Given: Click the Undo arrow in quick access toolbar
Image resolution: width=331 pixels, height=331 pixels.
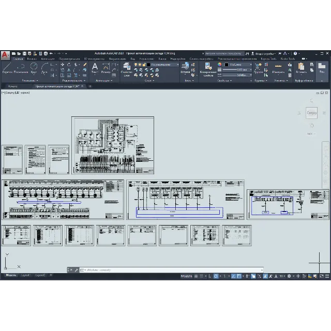Looking at the screenshot, I should tap(51, 53).
